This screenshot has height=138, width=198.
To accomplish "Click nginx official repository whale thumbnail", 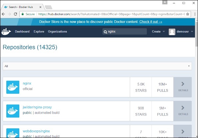I will (x=13, y=87).
